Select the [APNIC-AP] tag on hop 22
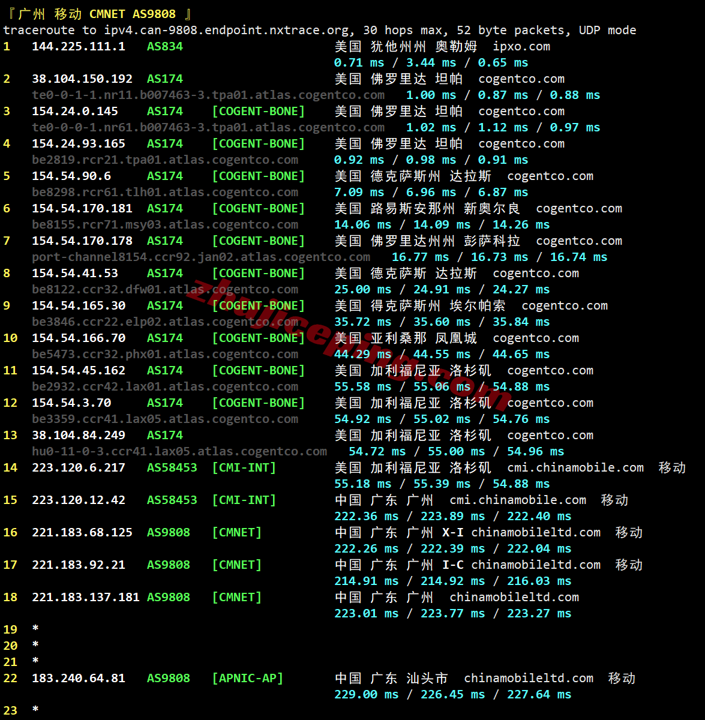This screenshot has width=705, height=720. coord(247,678)
